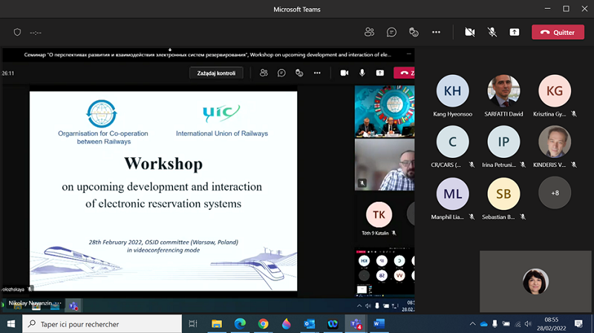Open the meeting chat in the top toolbar
This screenshot has width=594, height=333.
(391, 33)
